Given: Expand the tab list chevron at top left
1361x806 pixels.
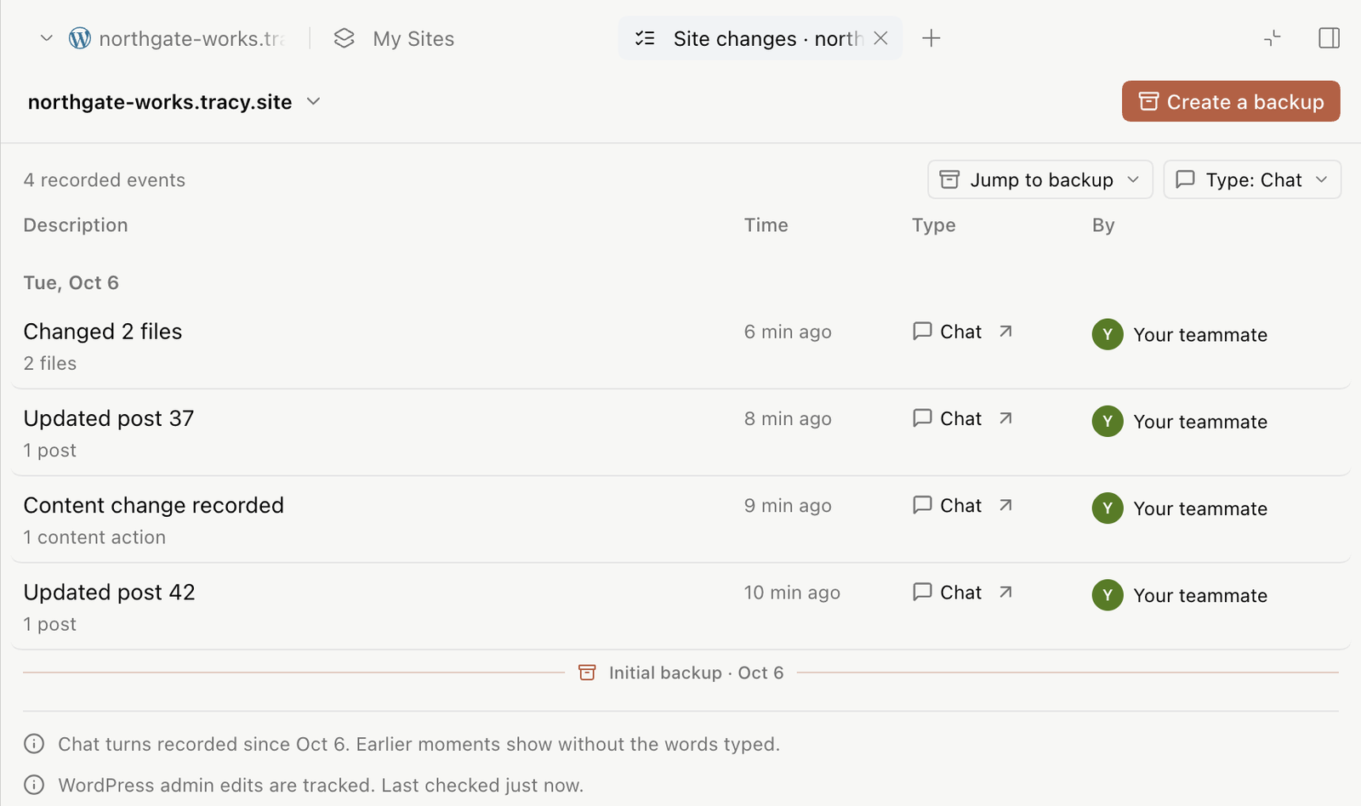Looking at the screenshot, I should pyautogui.click(x=47, y=38).
